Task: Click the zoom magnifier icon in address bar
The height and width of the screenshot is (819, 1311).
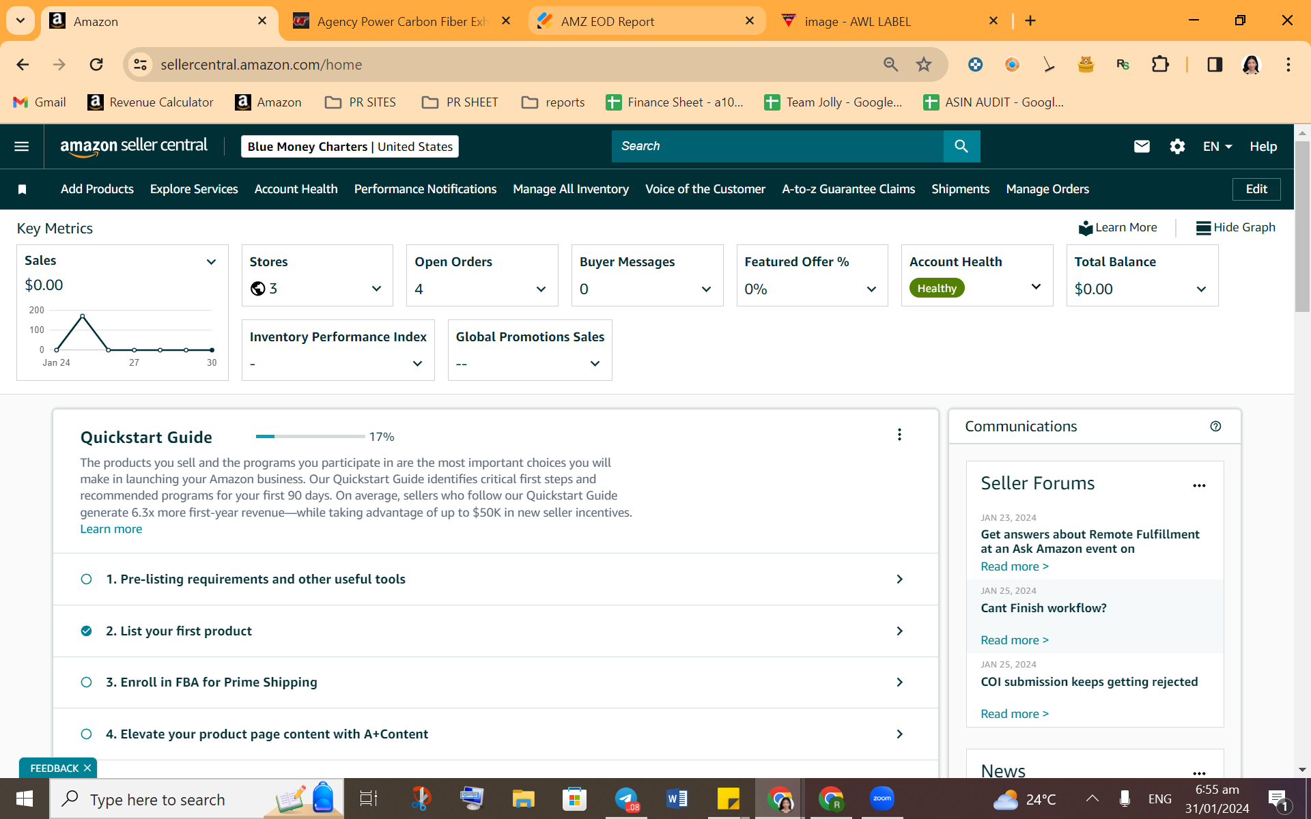Action: tap(890, 64)
